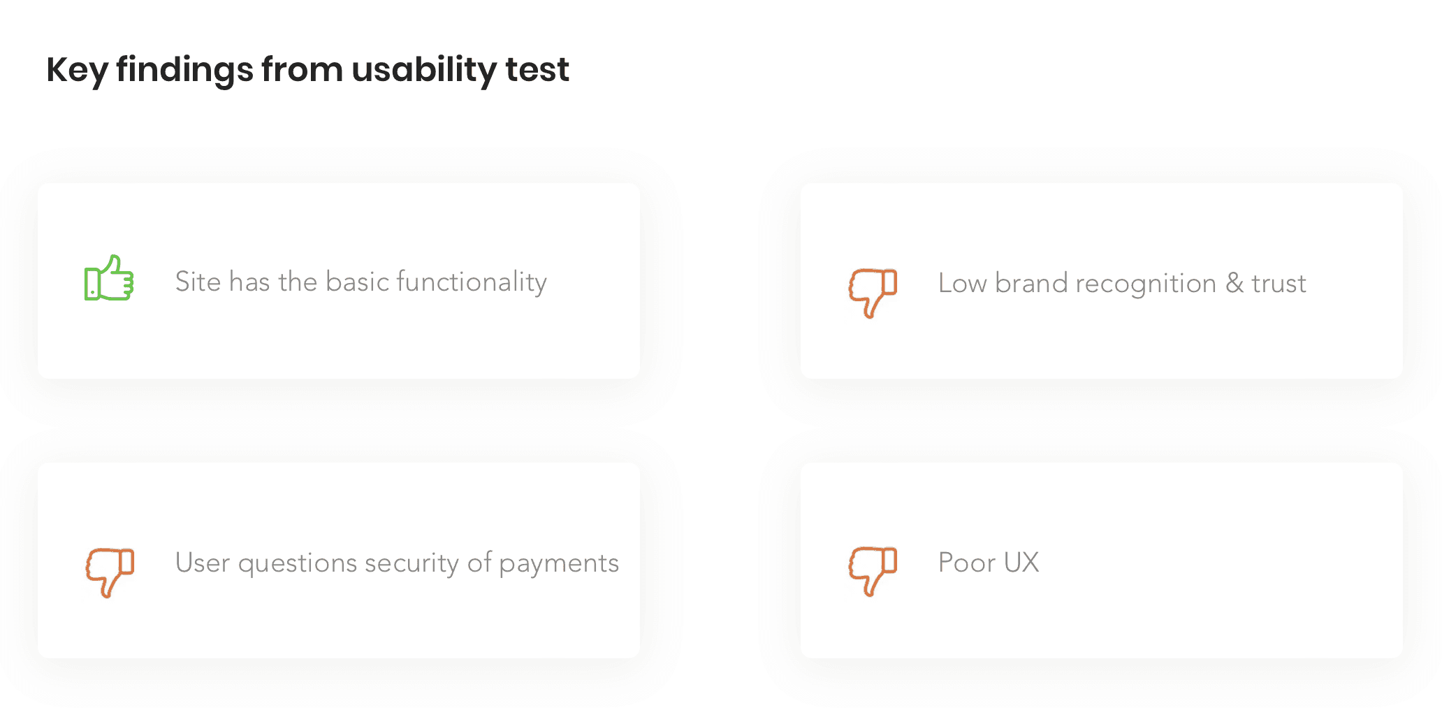Image resolution: width=1442 pixels, height=717 pixels.
Task: Select the 'Poor UX' label
Action: point(989,563)
